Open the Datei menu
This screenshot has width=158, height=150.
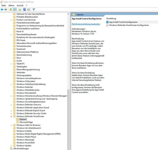pos(4,5)
